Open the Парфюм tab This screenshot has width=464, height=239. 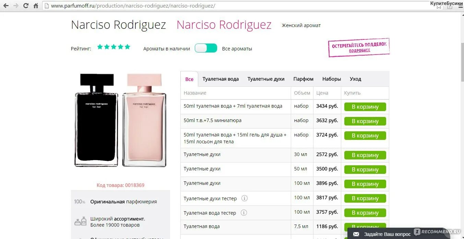(x=304, y=79)
